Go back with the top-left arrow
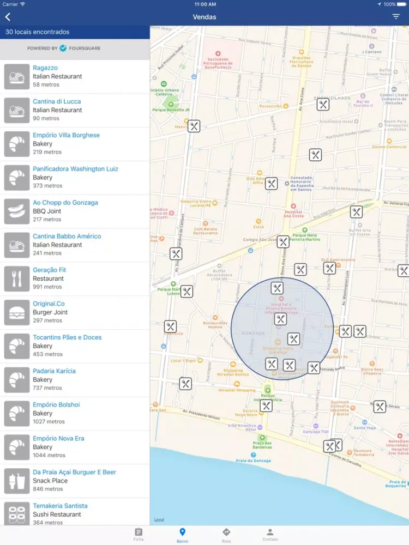The width and height of the screenshot is (409, 545). (8, 17)
